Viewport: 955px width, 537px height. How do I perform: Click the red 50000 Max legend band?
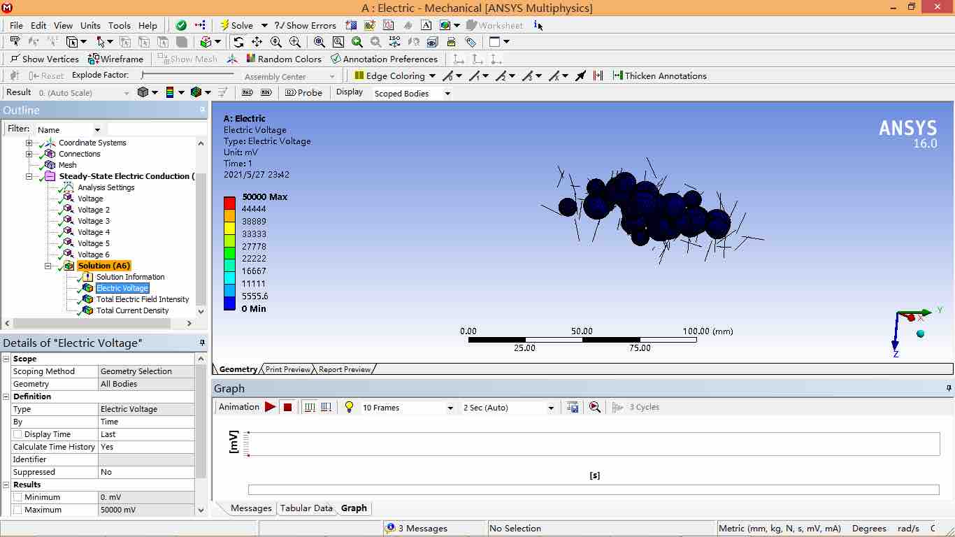[229, 203]
